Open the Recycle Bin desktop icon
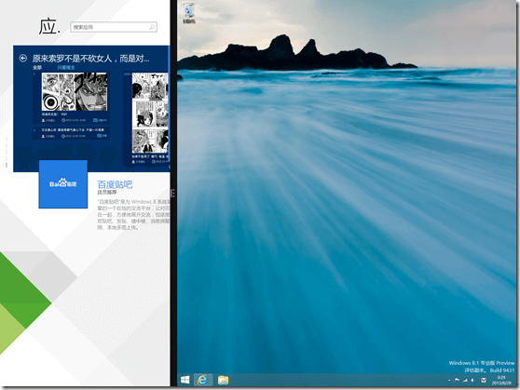This screenshot has width=520, height=390. point(189,13)
